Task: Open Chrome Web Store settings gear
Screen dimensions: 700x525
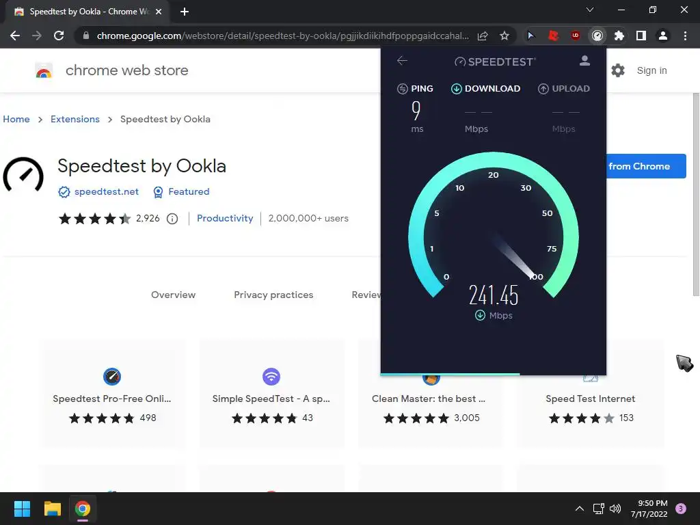Action: click(x=618, y=70)
